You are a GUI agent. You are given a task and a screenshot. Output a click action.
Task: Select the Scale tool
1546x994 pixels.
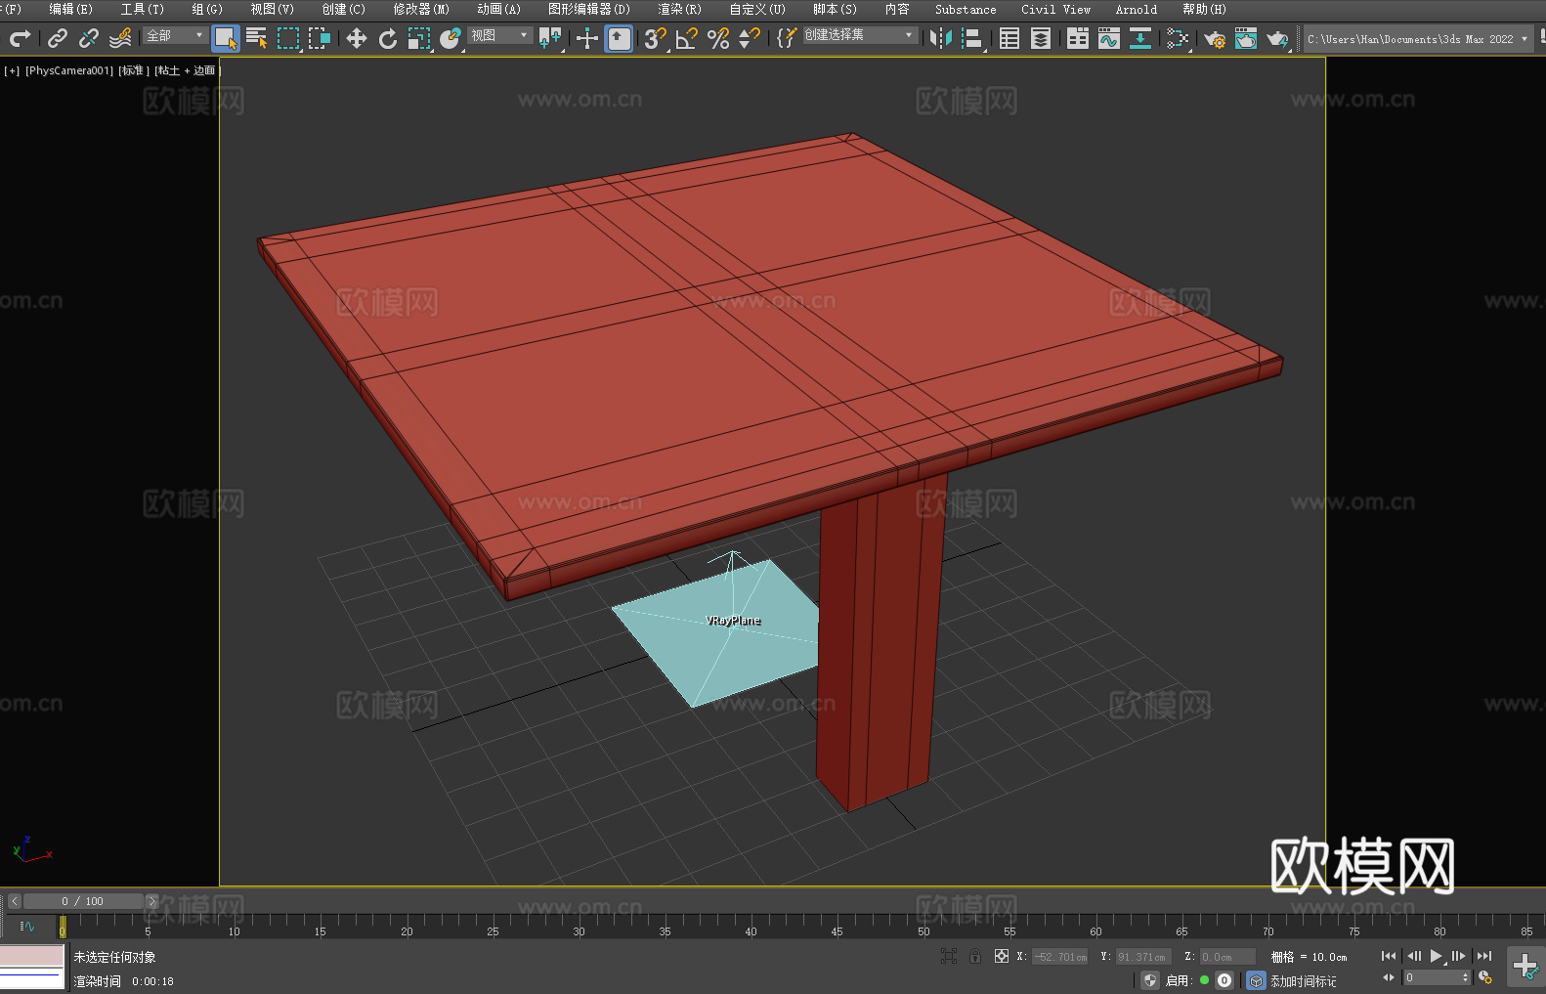click(419, 38)
